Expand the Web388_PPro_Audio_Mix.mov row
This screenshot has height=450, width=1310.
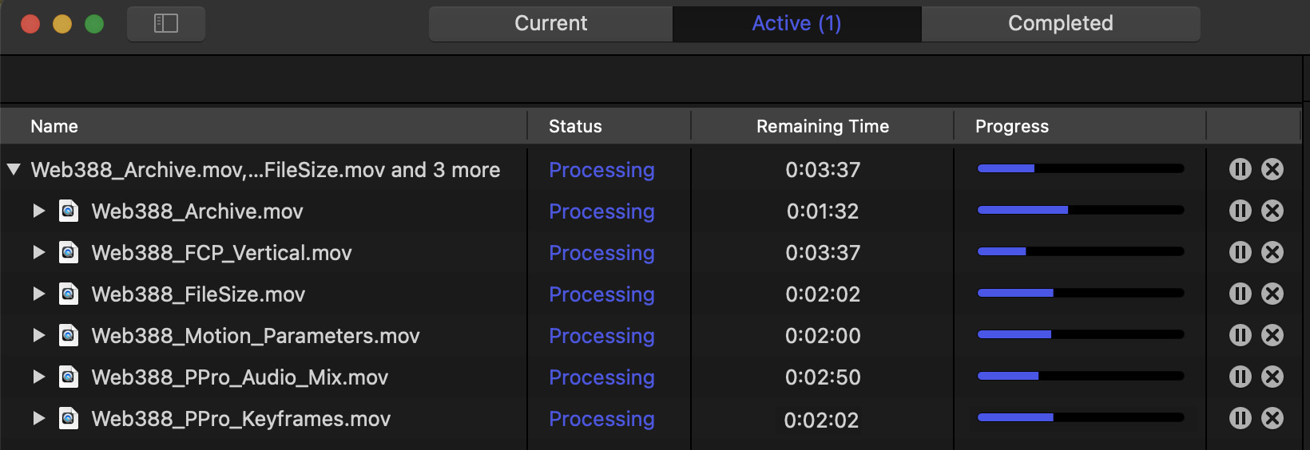point(38,377)
